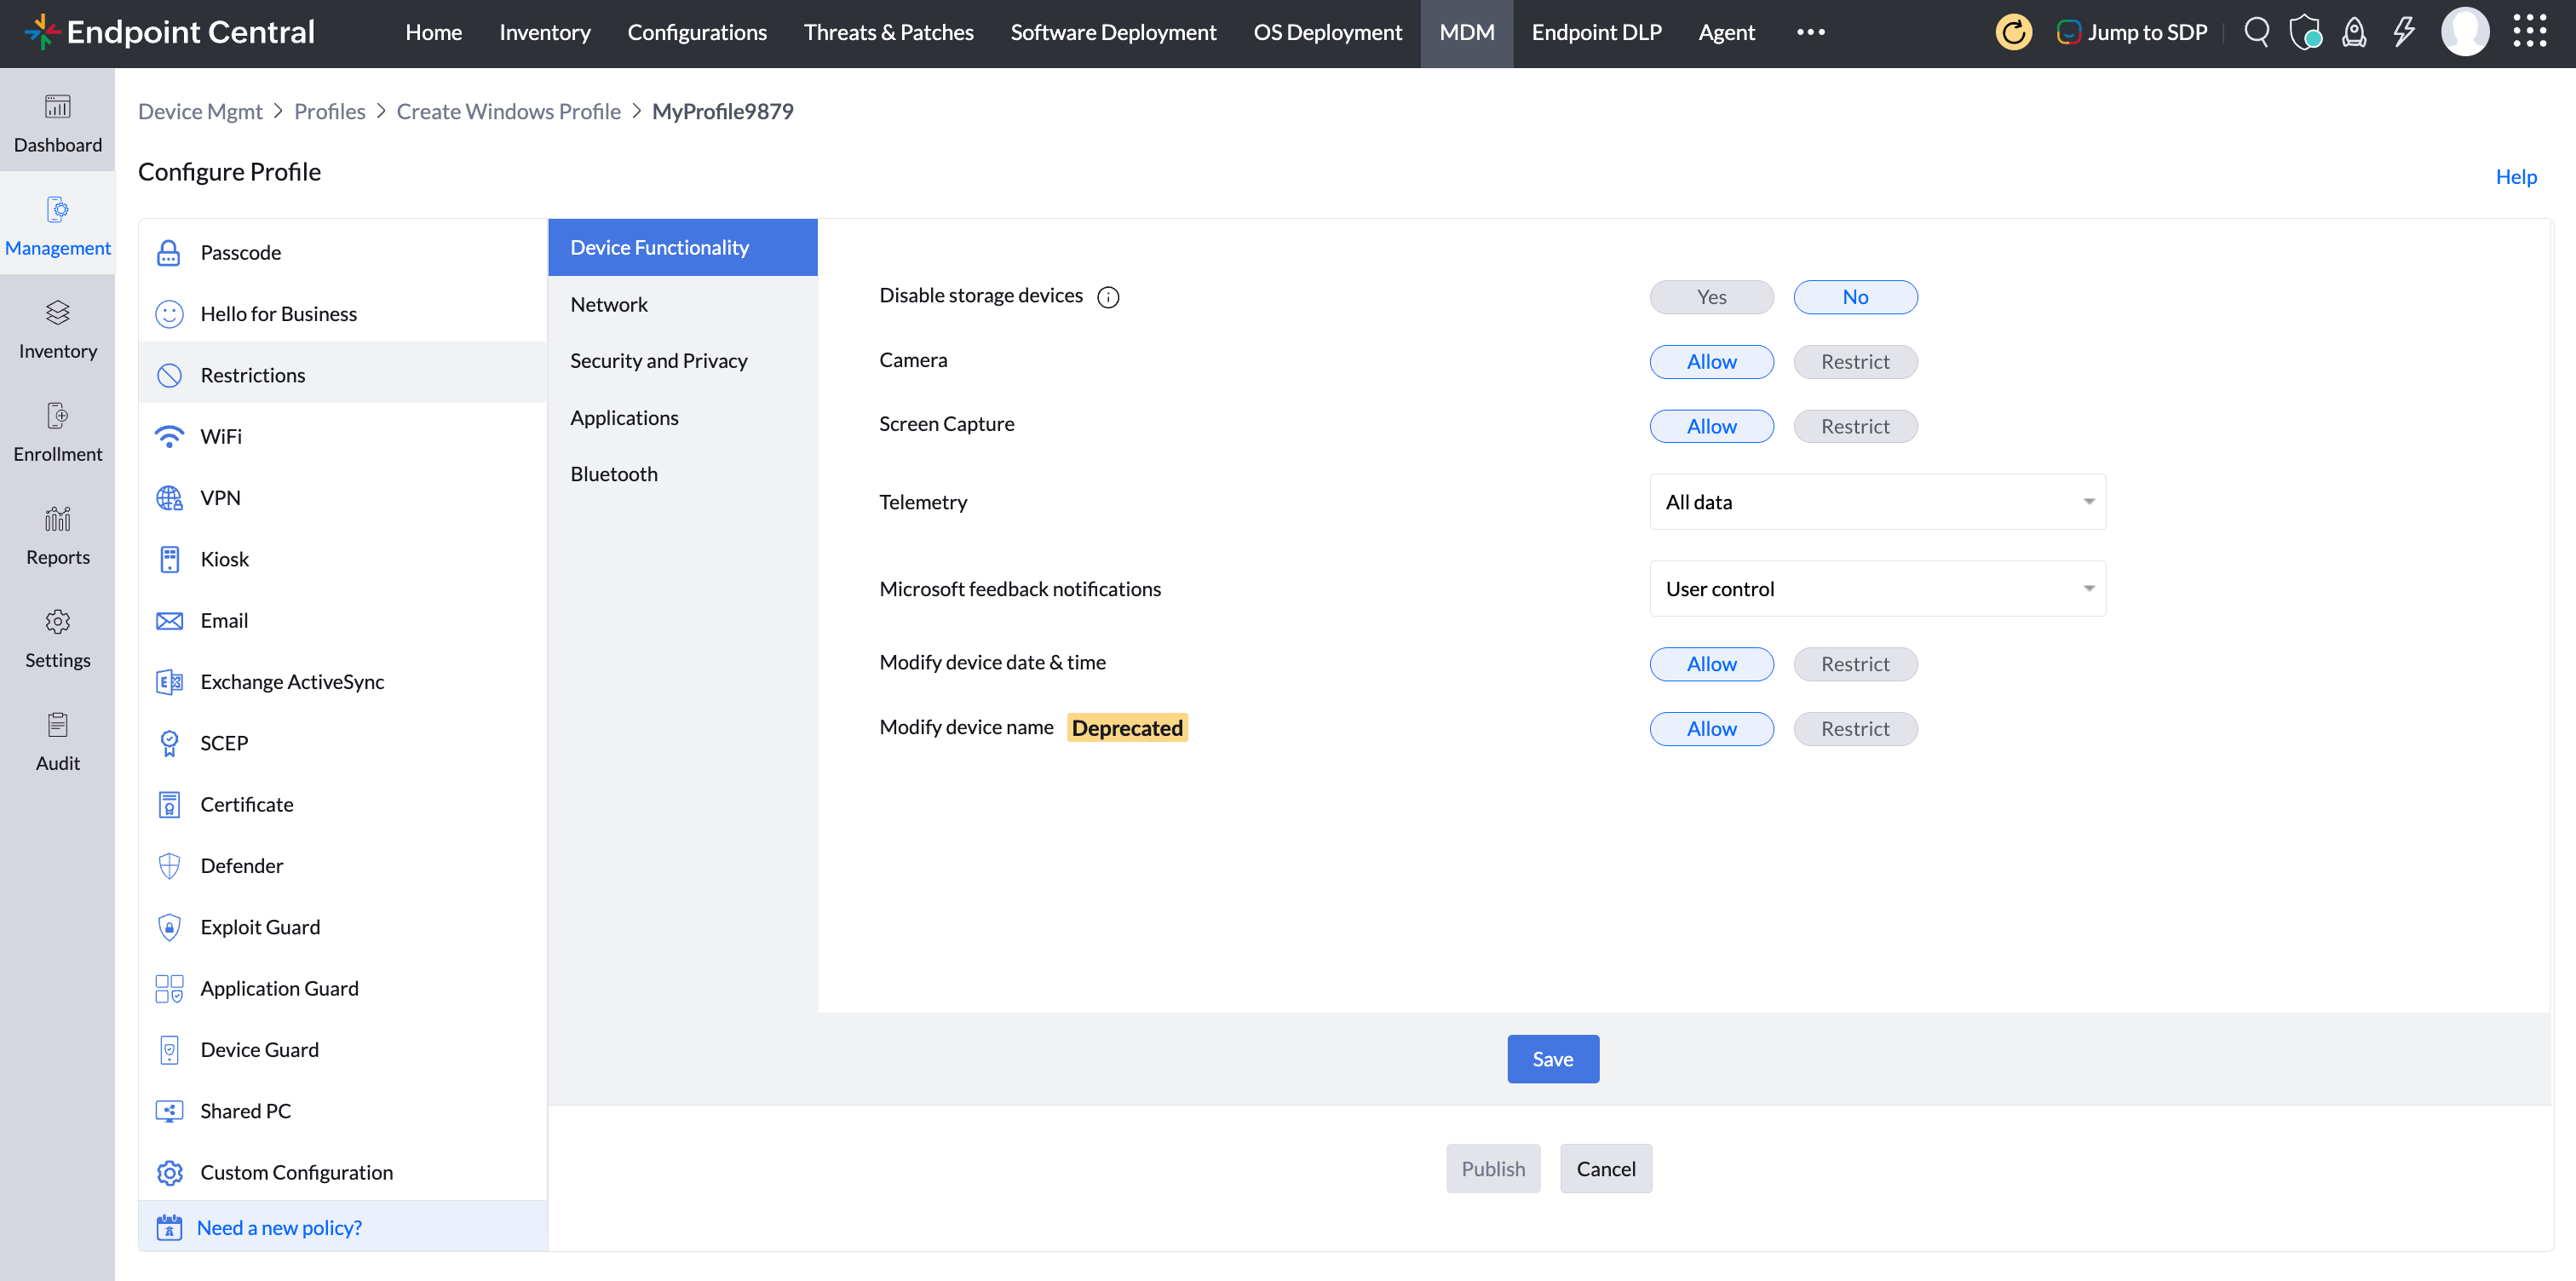This screenshot has height=1281, width=2576.
Task: Jump to SDP link
Action: (2132, 32)
